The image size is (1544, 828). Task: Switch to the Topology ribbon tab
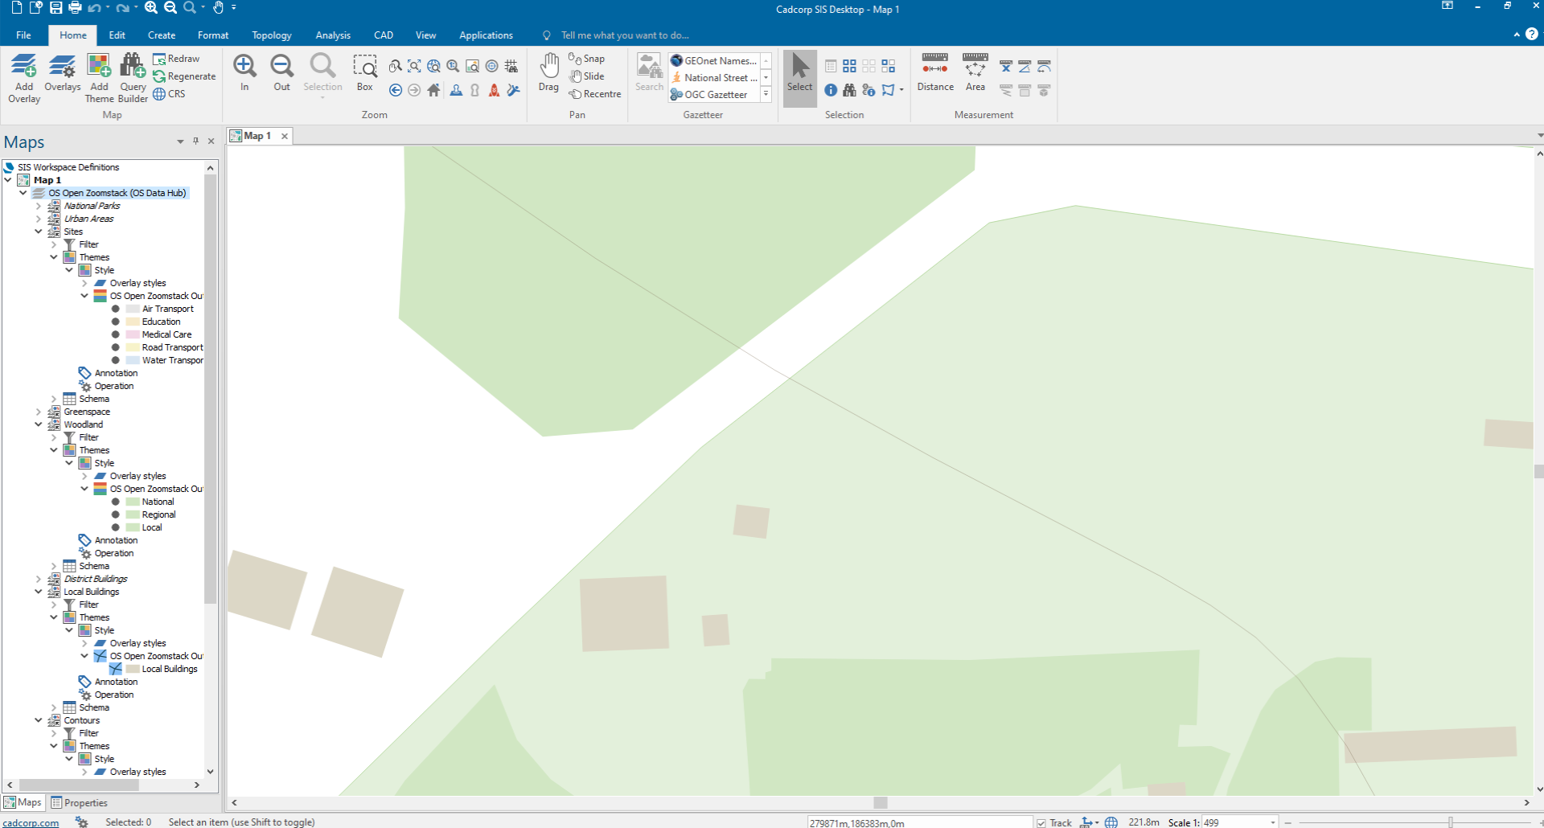point(272,35)
